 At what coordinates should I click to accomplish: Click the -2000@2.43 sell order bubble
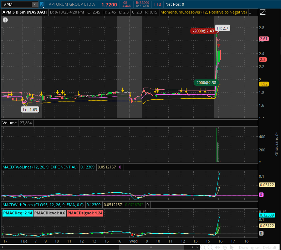click(203, 31)
